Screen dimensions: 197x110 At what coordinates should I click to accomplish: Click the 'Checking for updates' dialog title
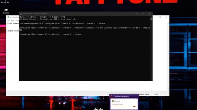(121, 96)
